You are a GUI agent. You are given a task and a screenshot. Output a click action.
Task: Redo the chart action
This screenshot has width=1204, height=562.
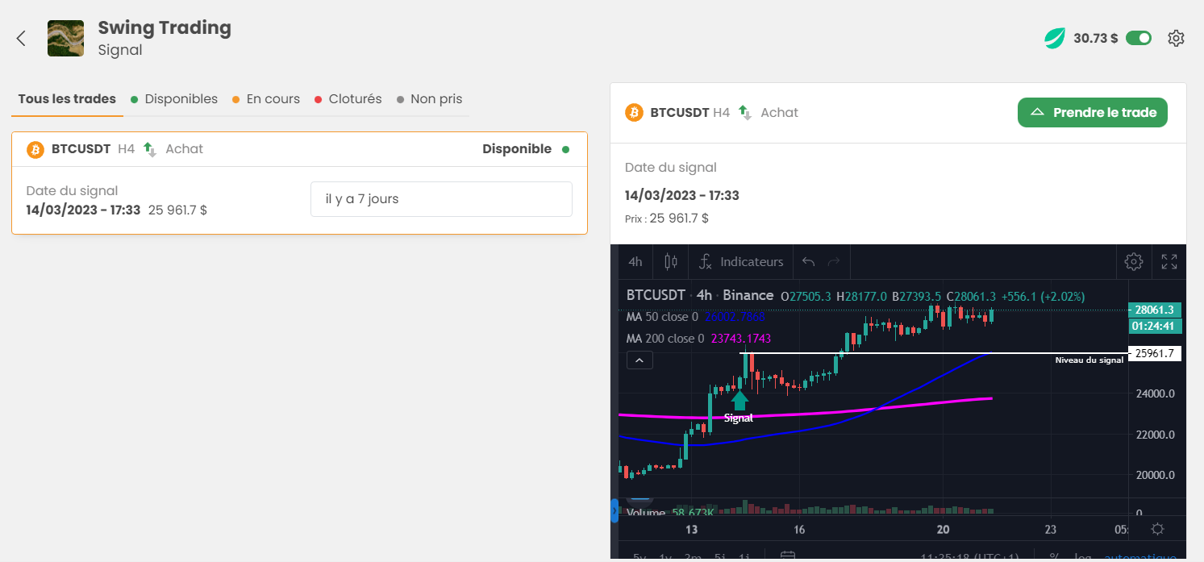click(x=835, y=261)
